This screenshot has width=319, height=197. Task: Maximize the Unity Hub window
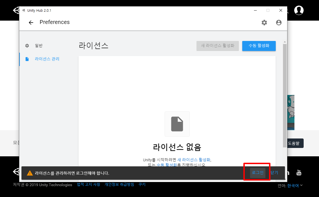[268, 10]
